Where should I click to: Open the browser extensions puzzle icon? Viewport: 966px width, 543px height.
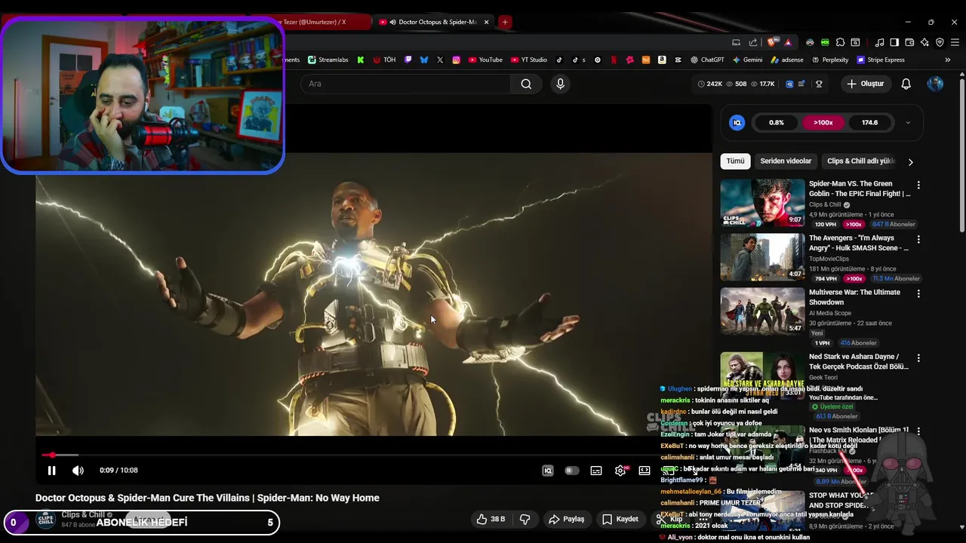coord(840,42)
